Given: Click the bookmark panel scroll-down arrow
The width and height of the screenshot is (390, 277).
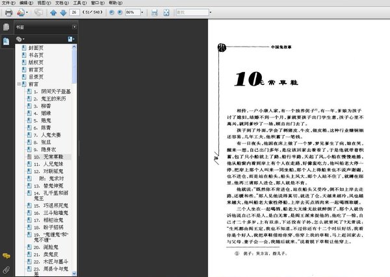Looking at the screenshot, I should click(74, 273).
